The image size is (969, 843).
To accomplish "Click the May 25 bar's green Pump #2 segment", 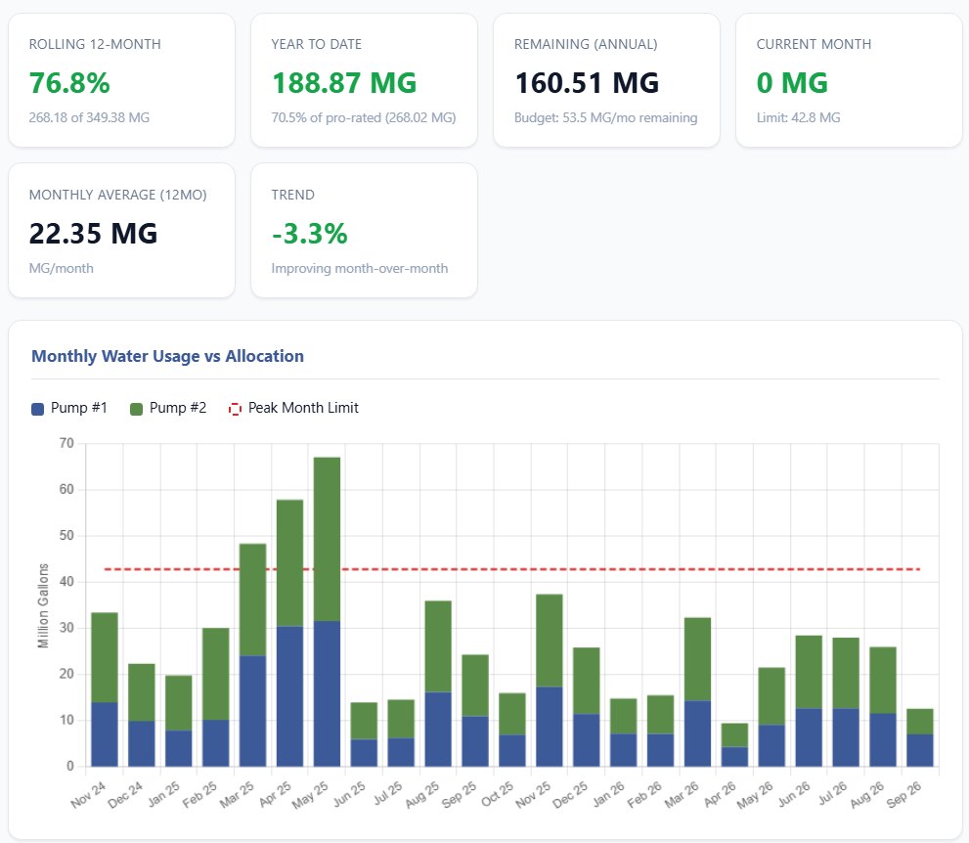I will coord(327,539).
